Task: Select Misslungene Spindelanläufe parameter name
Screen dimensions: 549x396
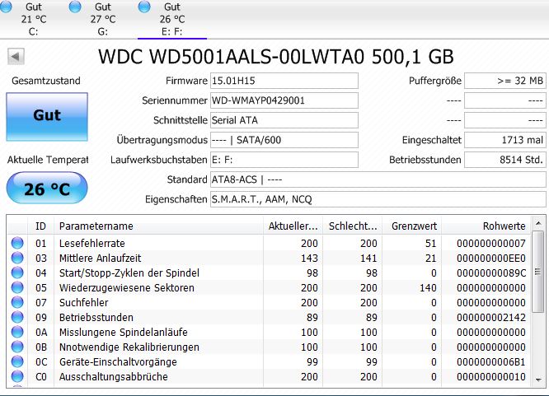Action: click(124, 333)
